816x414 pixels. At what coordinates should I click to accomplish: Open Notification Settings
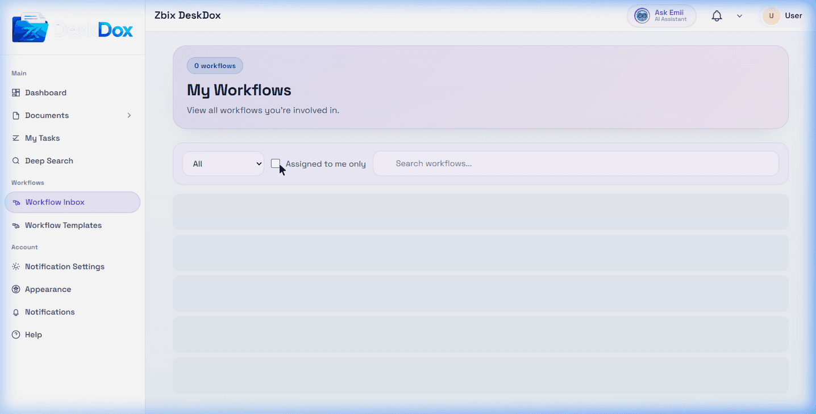coord(72,267)
